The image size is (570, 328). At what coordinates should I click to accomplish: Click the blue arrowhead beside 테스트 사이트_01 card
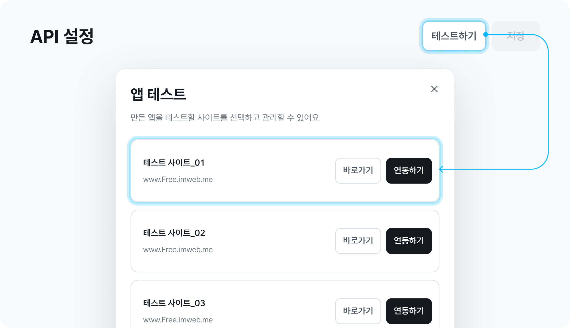441,169
